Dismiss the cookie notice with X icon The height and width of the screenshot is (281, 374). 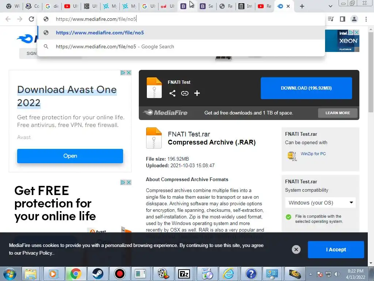[x=296, y=250]
